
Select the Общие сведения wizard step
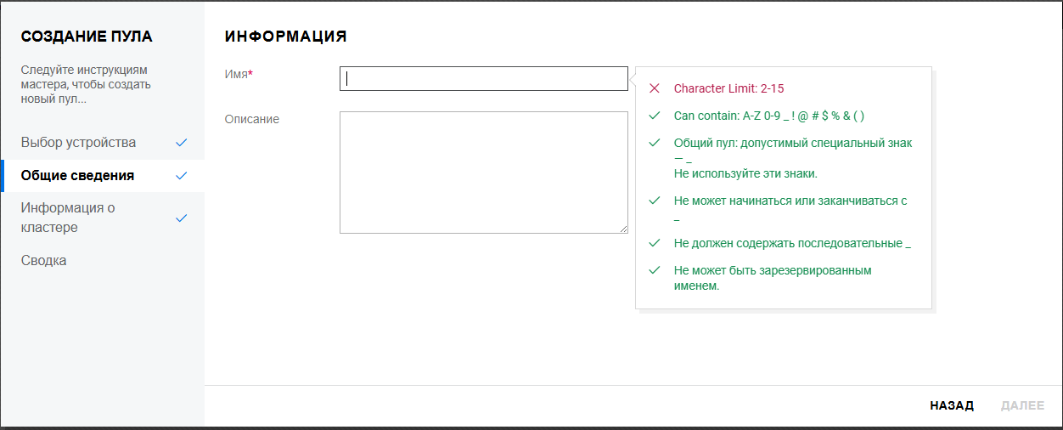(x=77, y=176)
